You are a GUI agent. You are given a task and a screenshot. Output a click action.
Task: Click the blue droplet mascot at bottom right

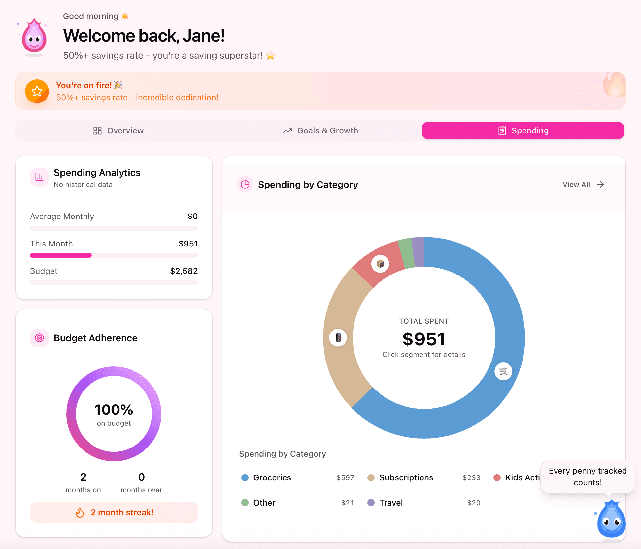tap(611, 520)
